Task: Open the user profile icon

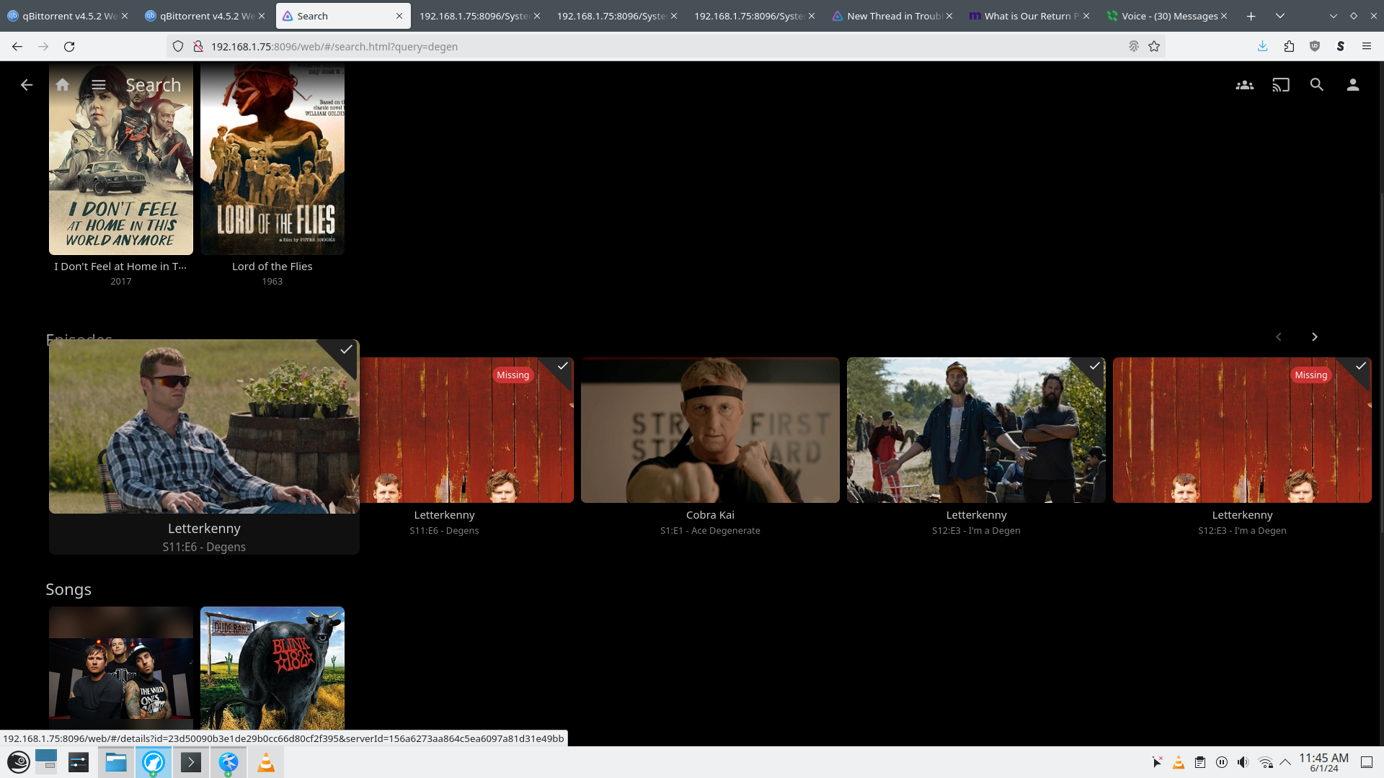Action: (x=1352, y=85)
